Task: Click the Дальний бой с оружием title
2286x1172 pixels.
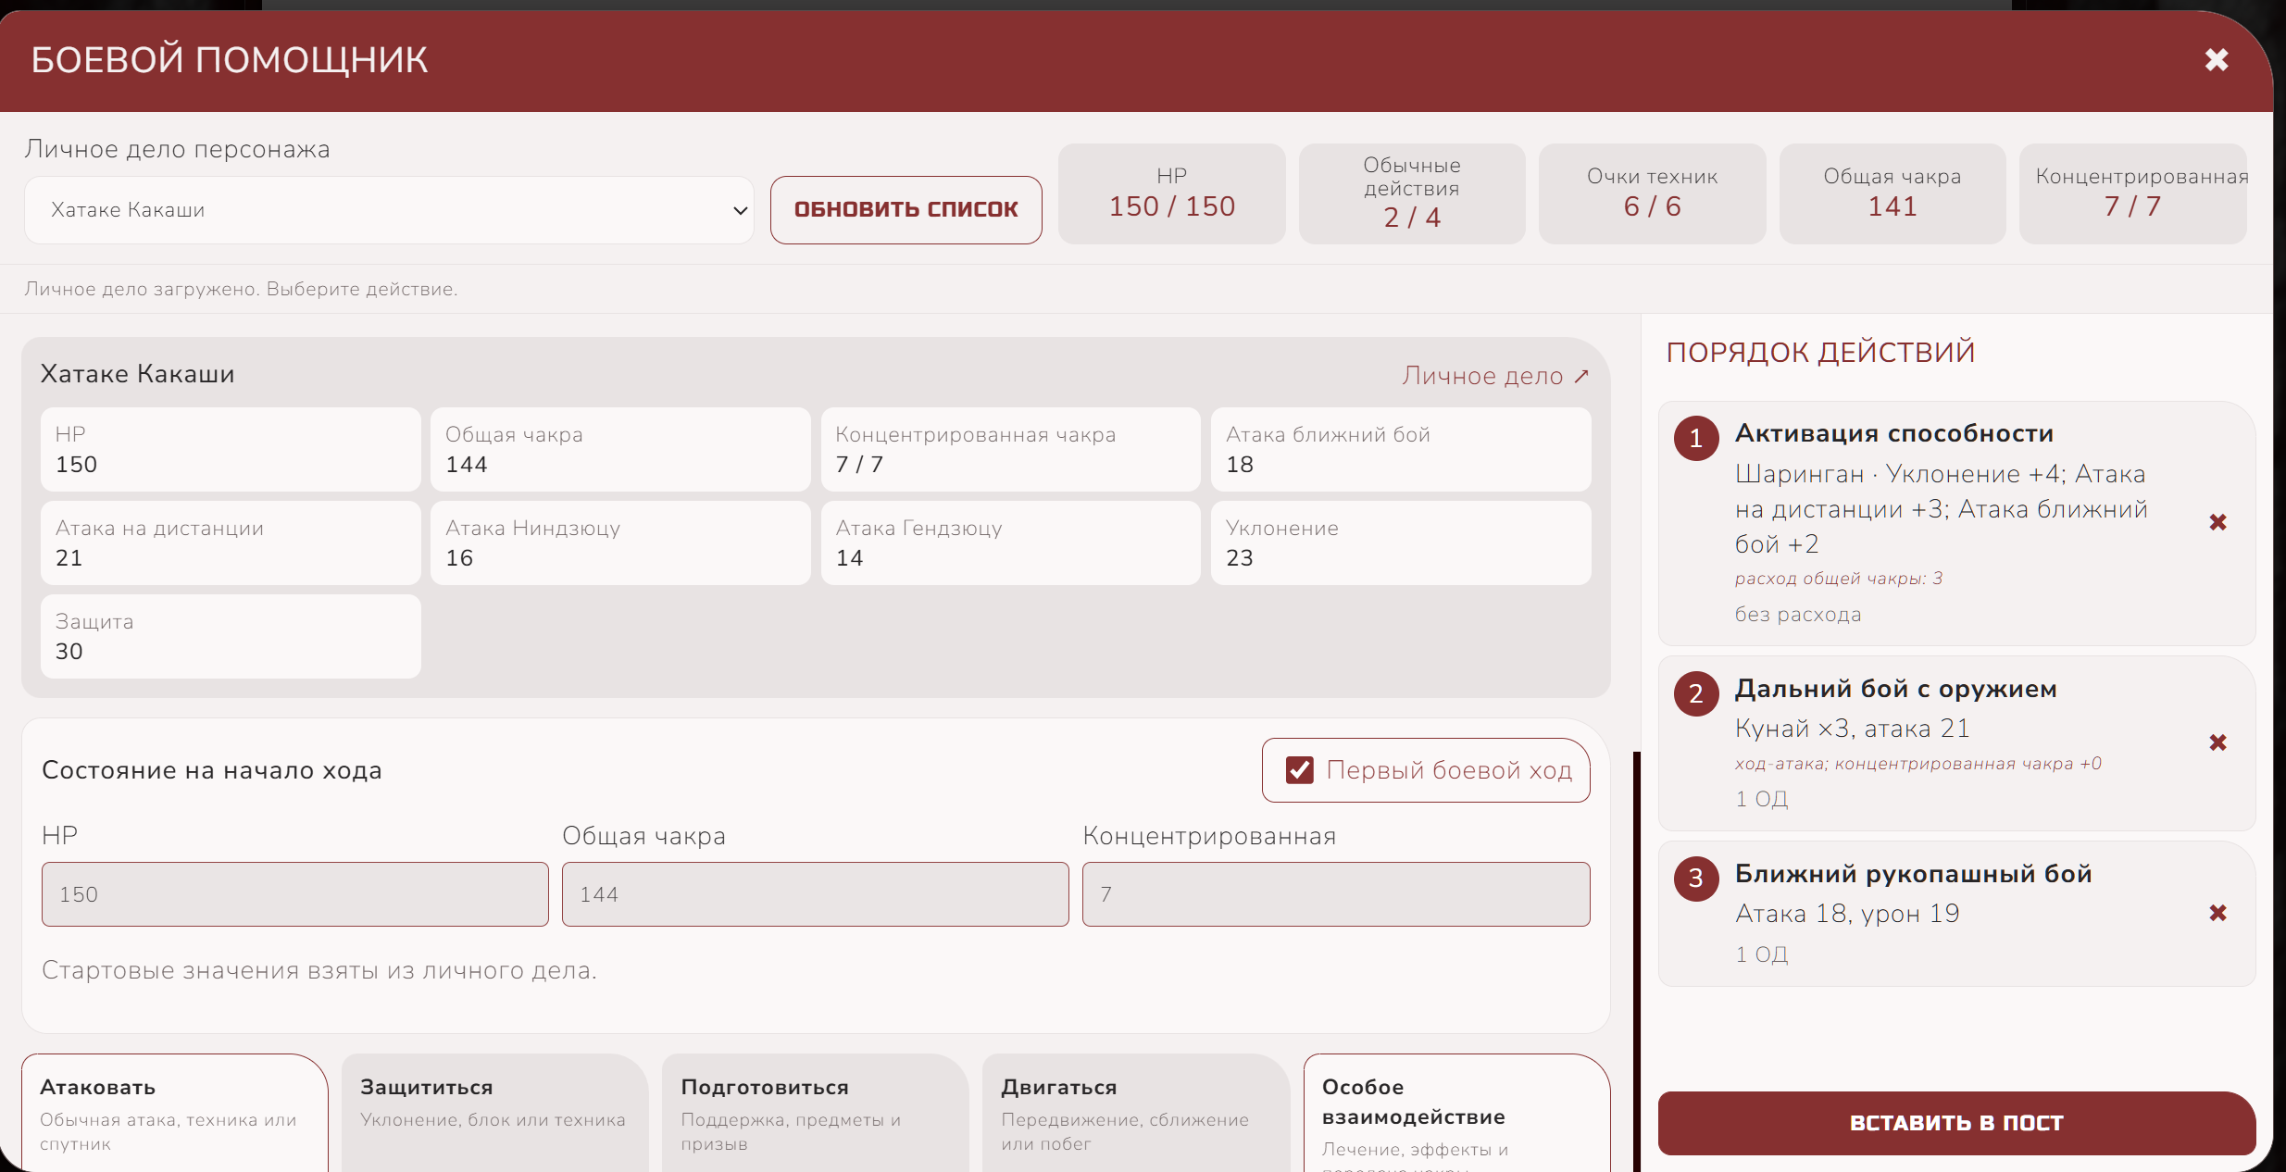Action: pyautogui.click(x=1895, y=689)
